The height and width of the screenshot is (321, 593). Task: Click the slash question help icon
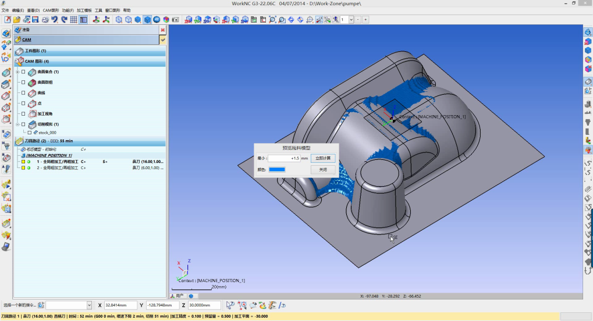point(282,305)
